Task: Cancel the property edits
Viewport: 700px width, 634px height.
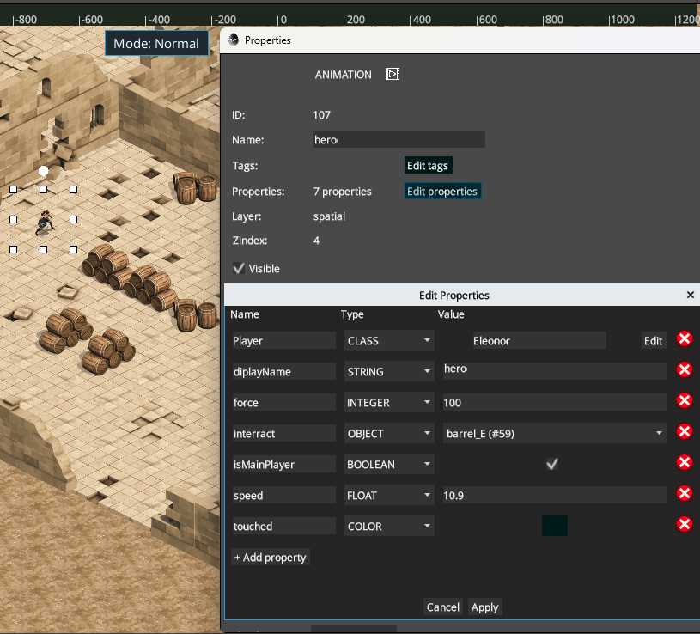Action: (x=443, y=607)
